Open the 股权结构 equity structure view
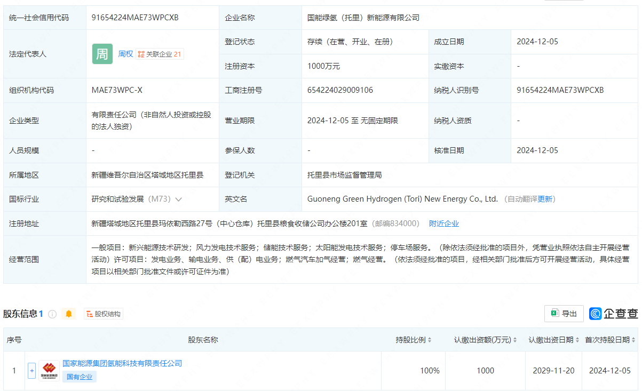Screen dimensions: 642x391 point(103,314)
